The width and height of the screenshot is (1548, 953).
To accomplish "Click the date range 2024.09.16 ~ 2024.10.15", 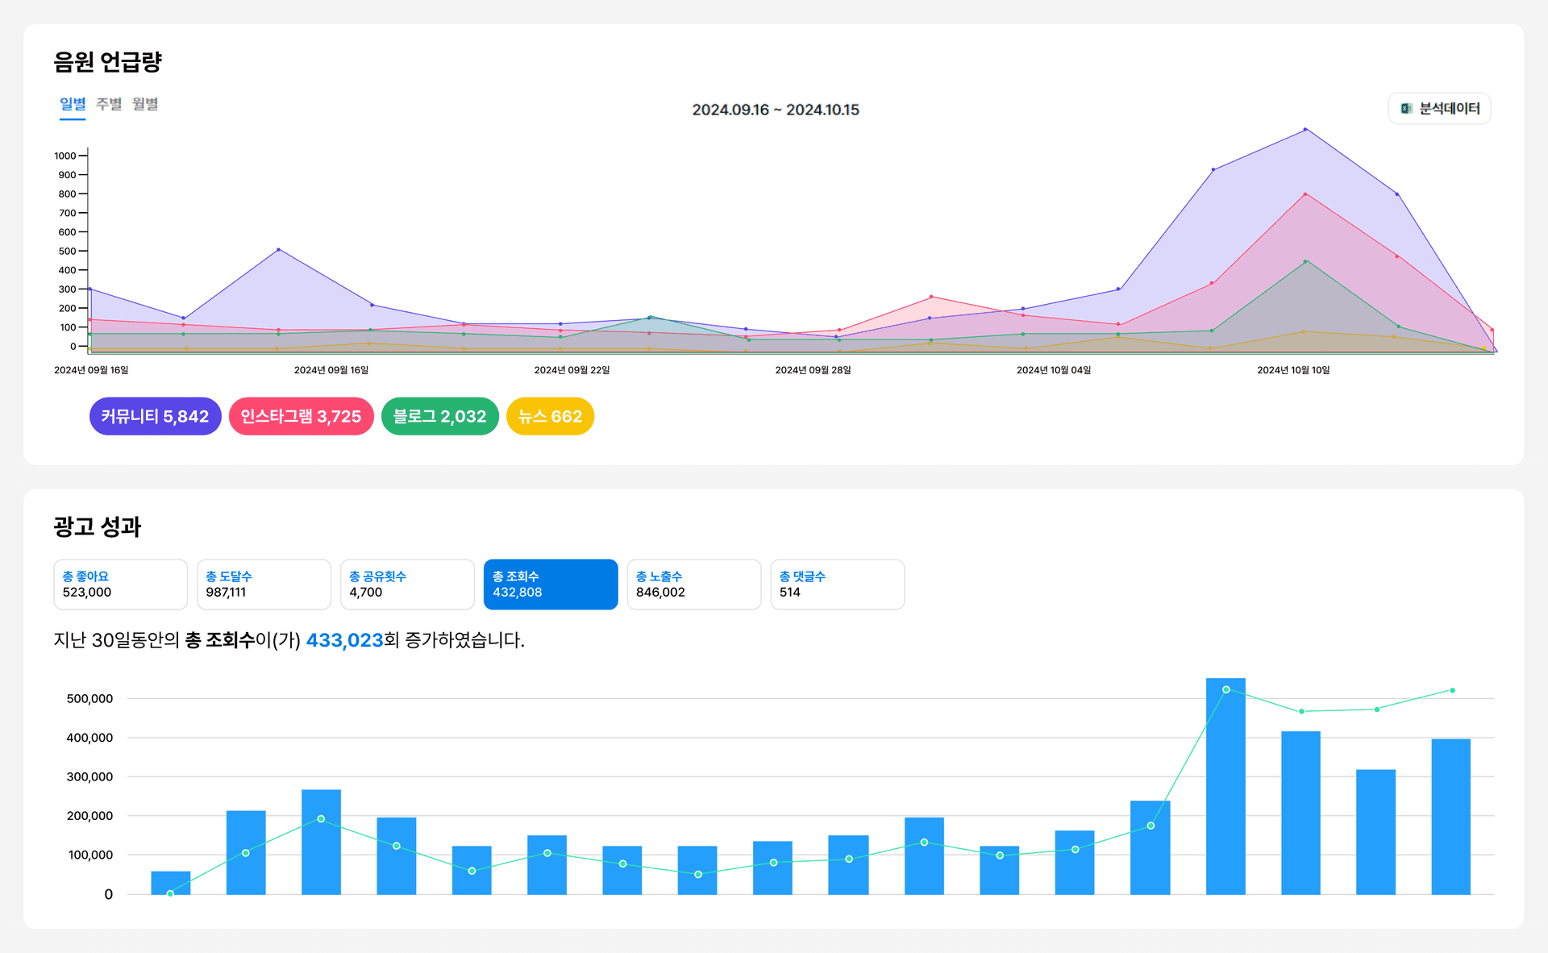I will tap(776, 110).
